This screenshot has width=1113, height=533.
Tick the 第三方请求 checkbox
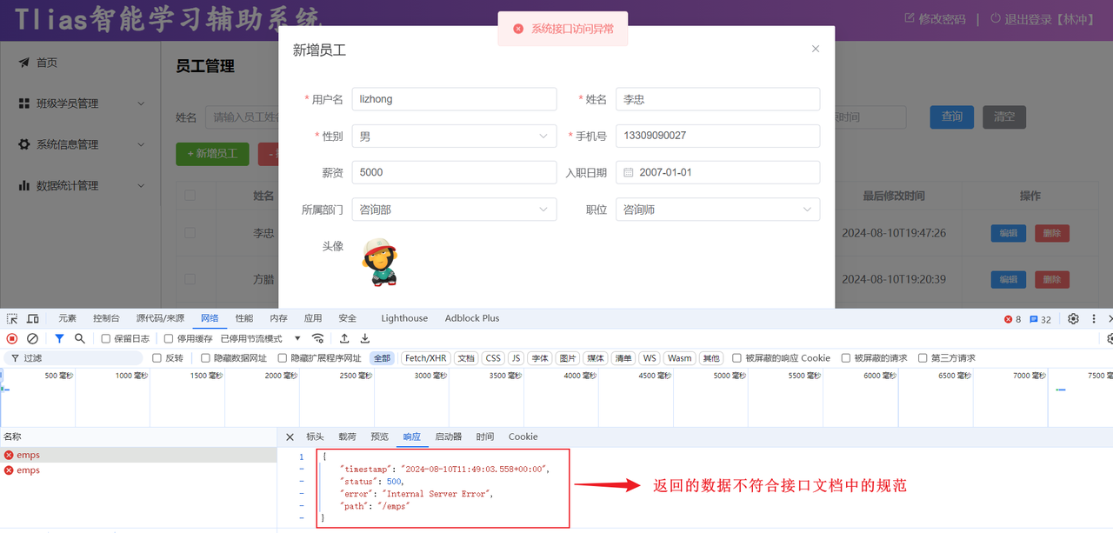(923, 358)
